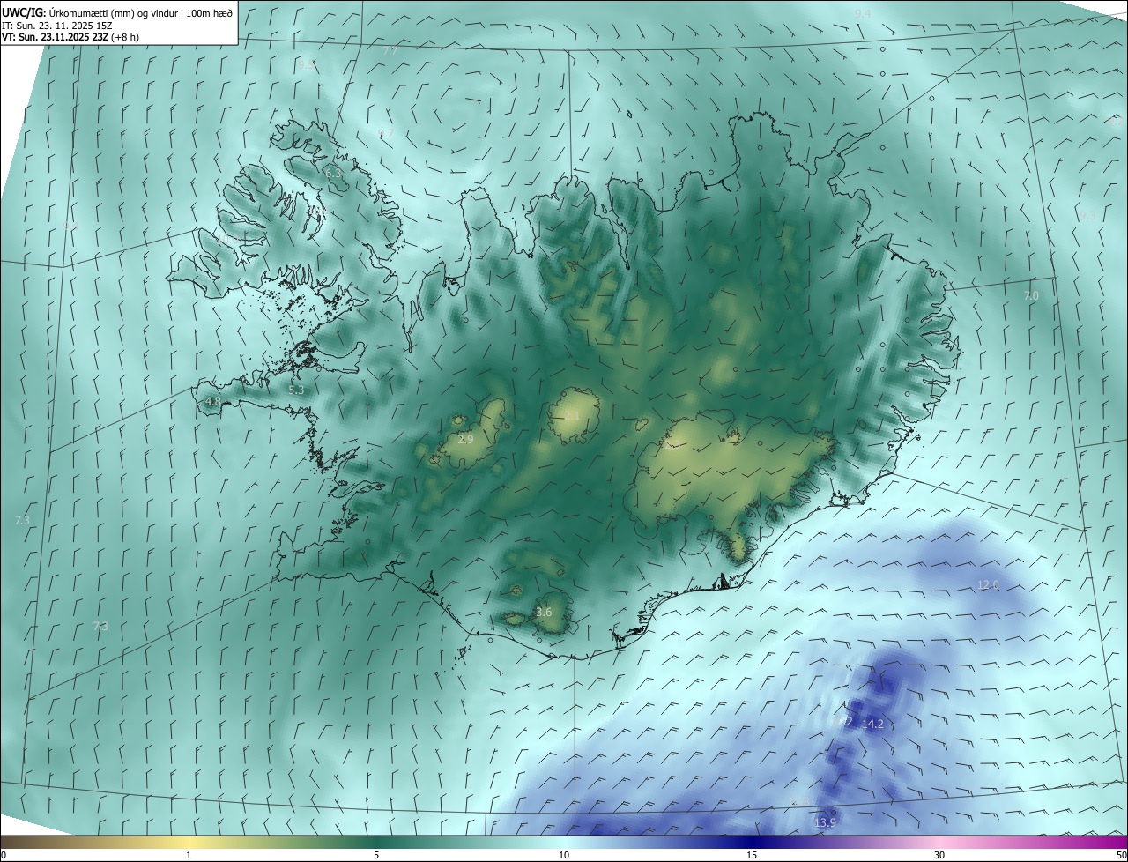Click the 12.0 value in the blue area
Viewport: 1128px width, 862px height.
pos(989,585)
